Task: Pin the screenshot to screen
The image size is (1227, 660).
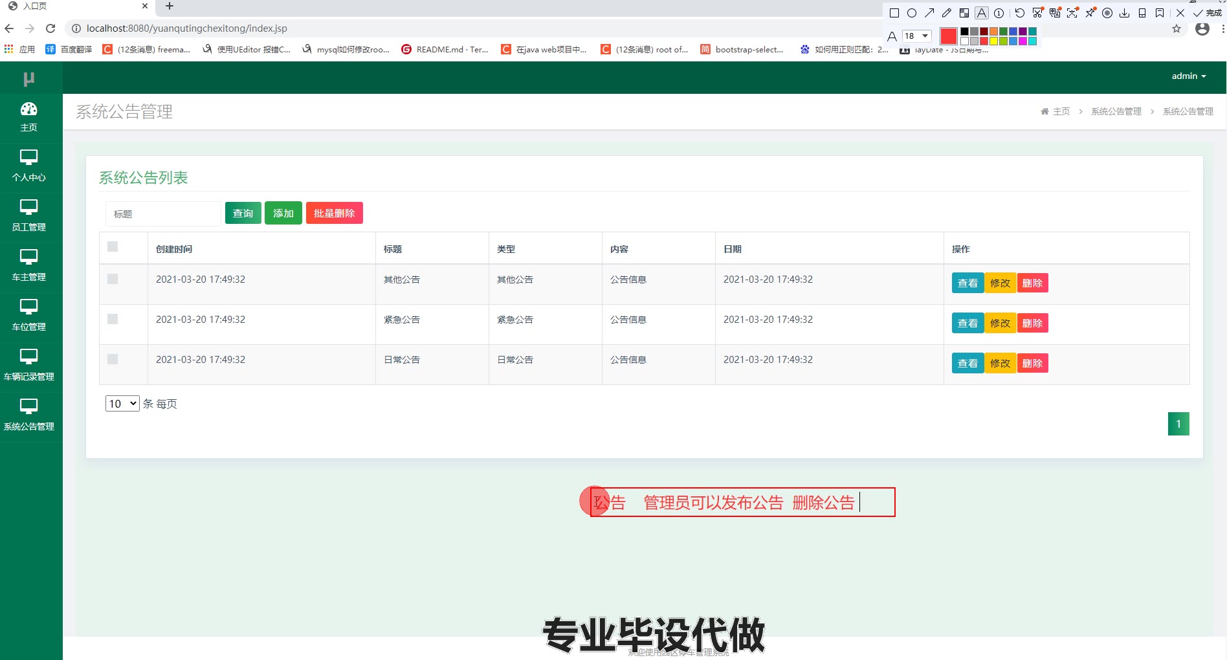Action: point(1090,13)
